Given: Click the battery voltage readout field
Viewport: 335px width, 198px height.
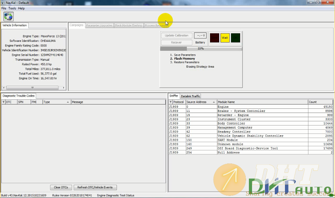Looking at the screenshot, I should tap(200, 36).
